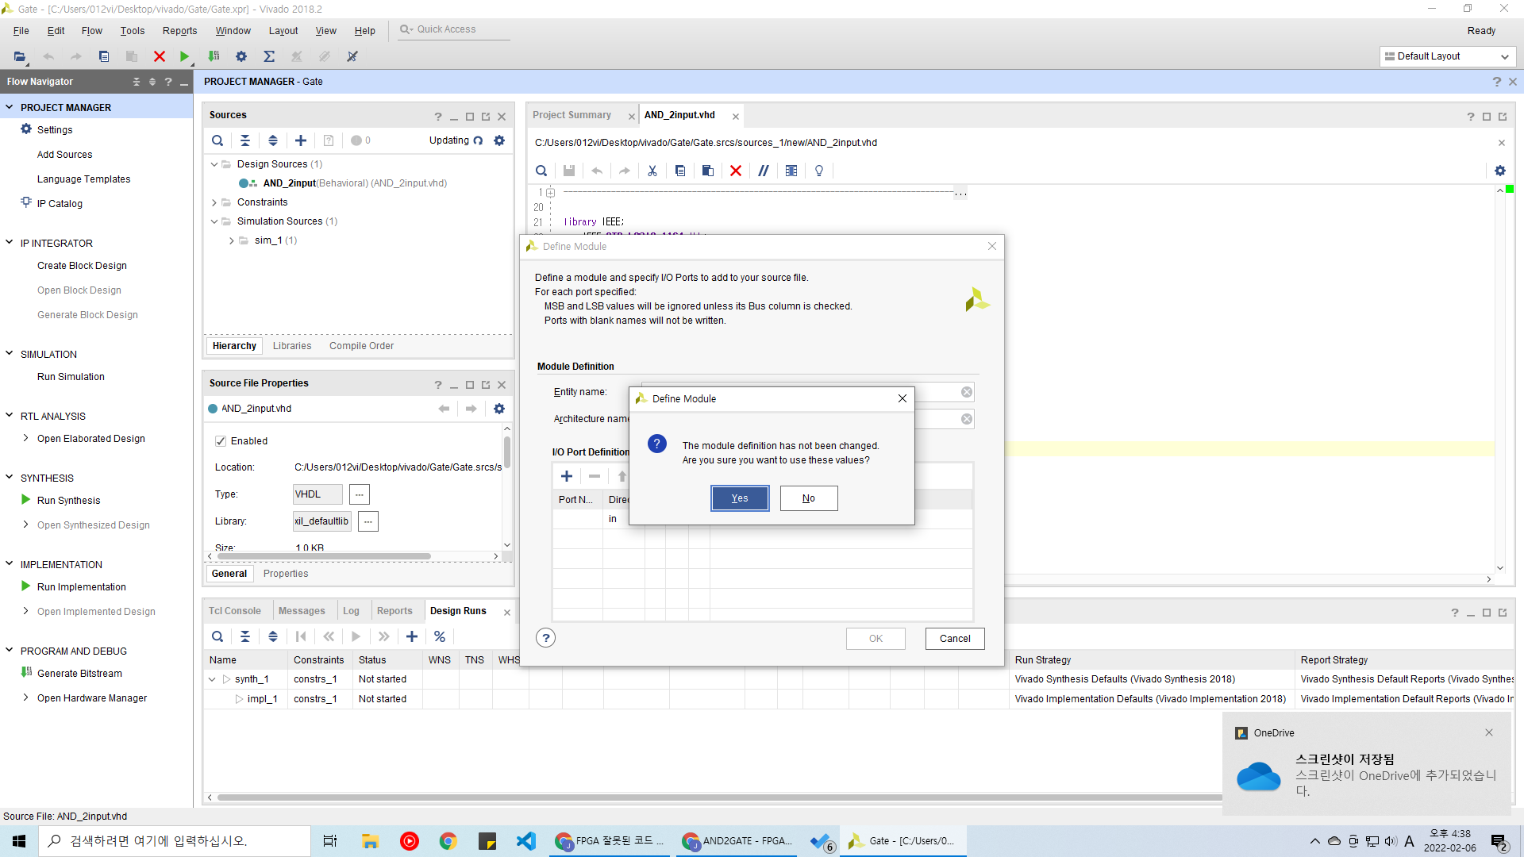
Task: Click the lightbulb icon in the editor toolbar
Action: tap(819, 171)
